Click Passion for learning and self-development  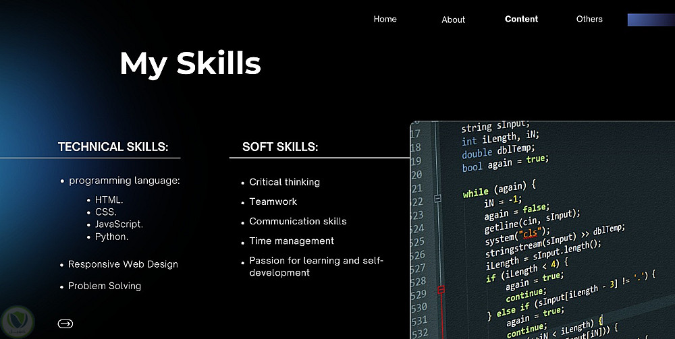coord(316,266)
